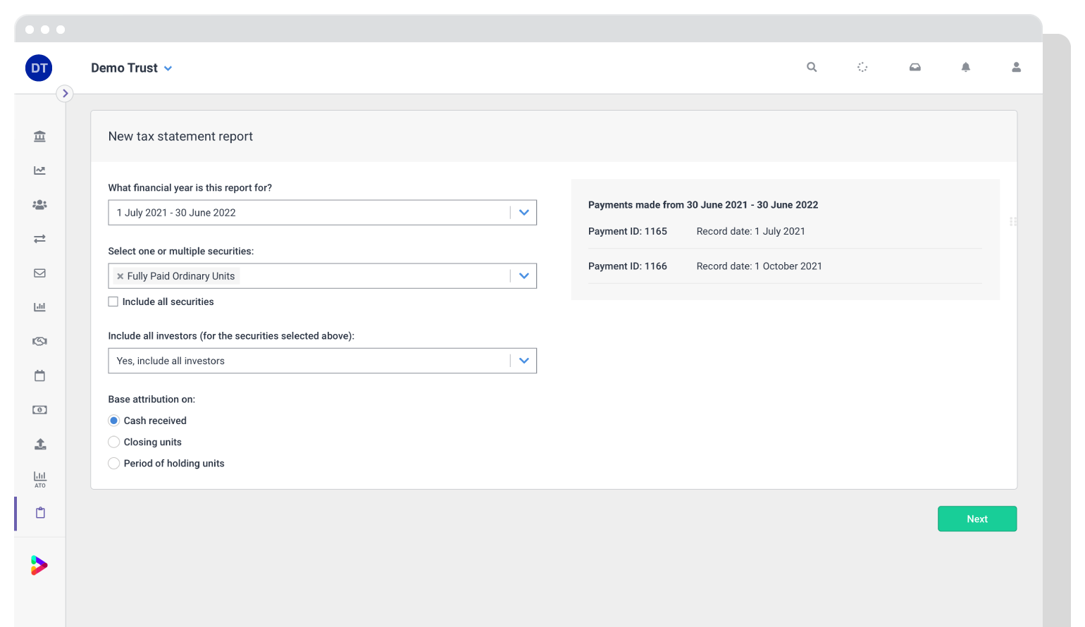
Task: Expand the securities selection dropdown
Action: tap(523, 275)
